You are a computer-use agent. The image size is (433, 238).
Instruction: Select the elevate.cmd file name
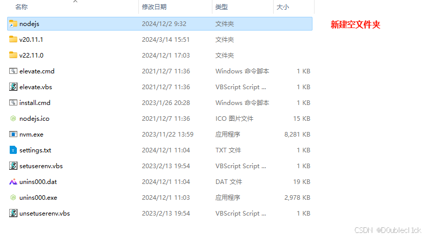point(37,71)
